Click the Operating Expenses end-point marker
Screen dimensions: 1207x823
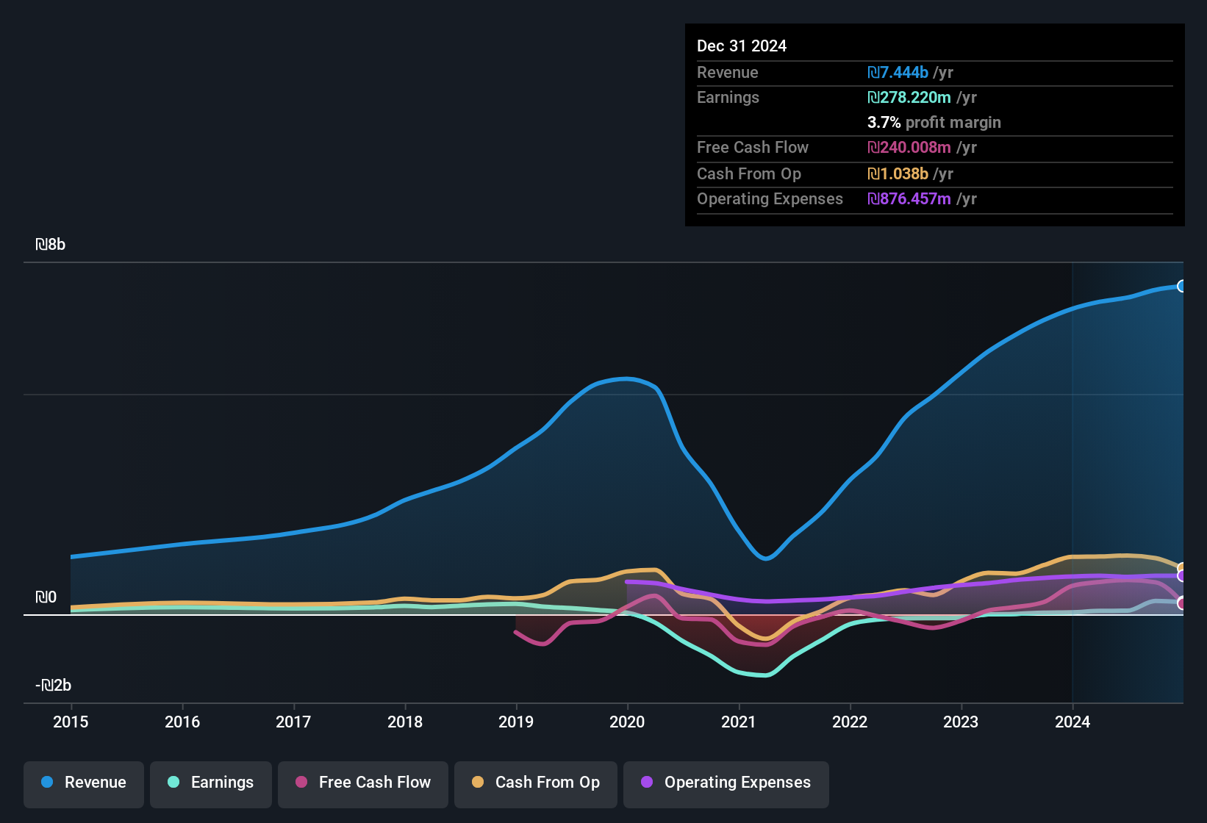(1181, 576)
